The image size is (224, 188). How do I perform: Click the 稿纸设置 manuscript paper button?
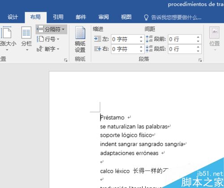click(x=80, y=39)
